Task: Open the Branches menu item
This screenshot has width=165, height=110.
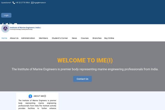Action: [97, 38]
